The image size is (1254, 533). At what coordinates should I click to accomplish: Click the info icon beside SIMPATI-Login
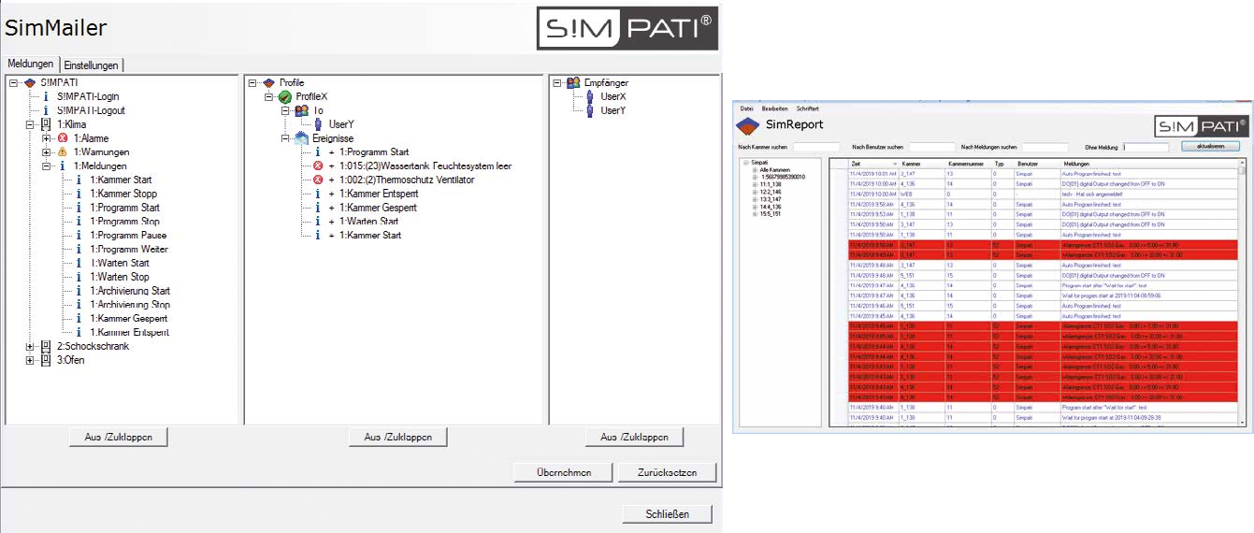click(46, 96)
